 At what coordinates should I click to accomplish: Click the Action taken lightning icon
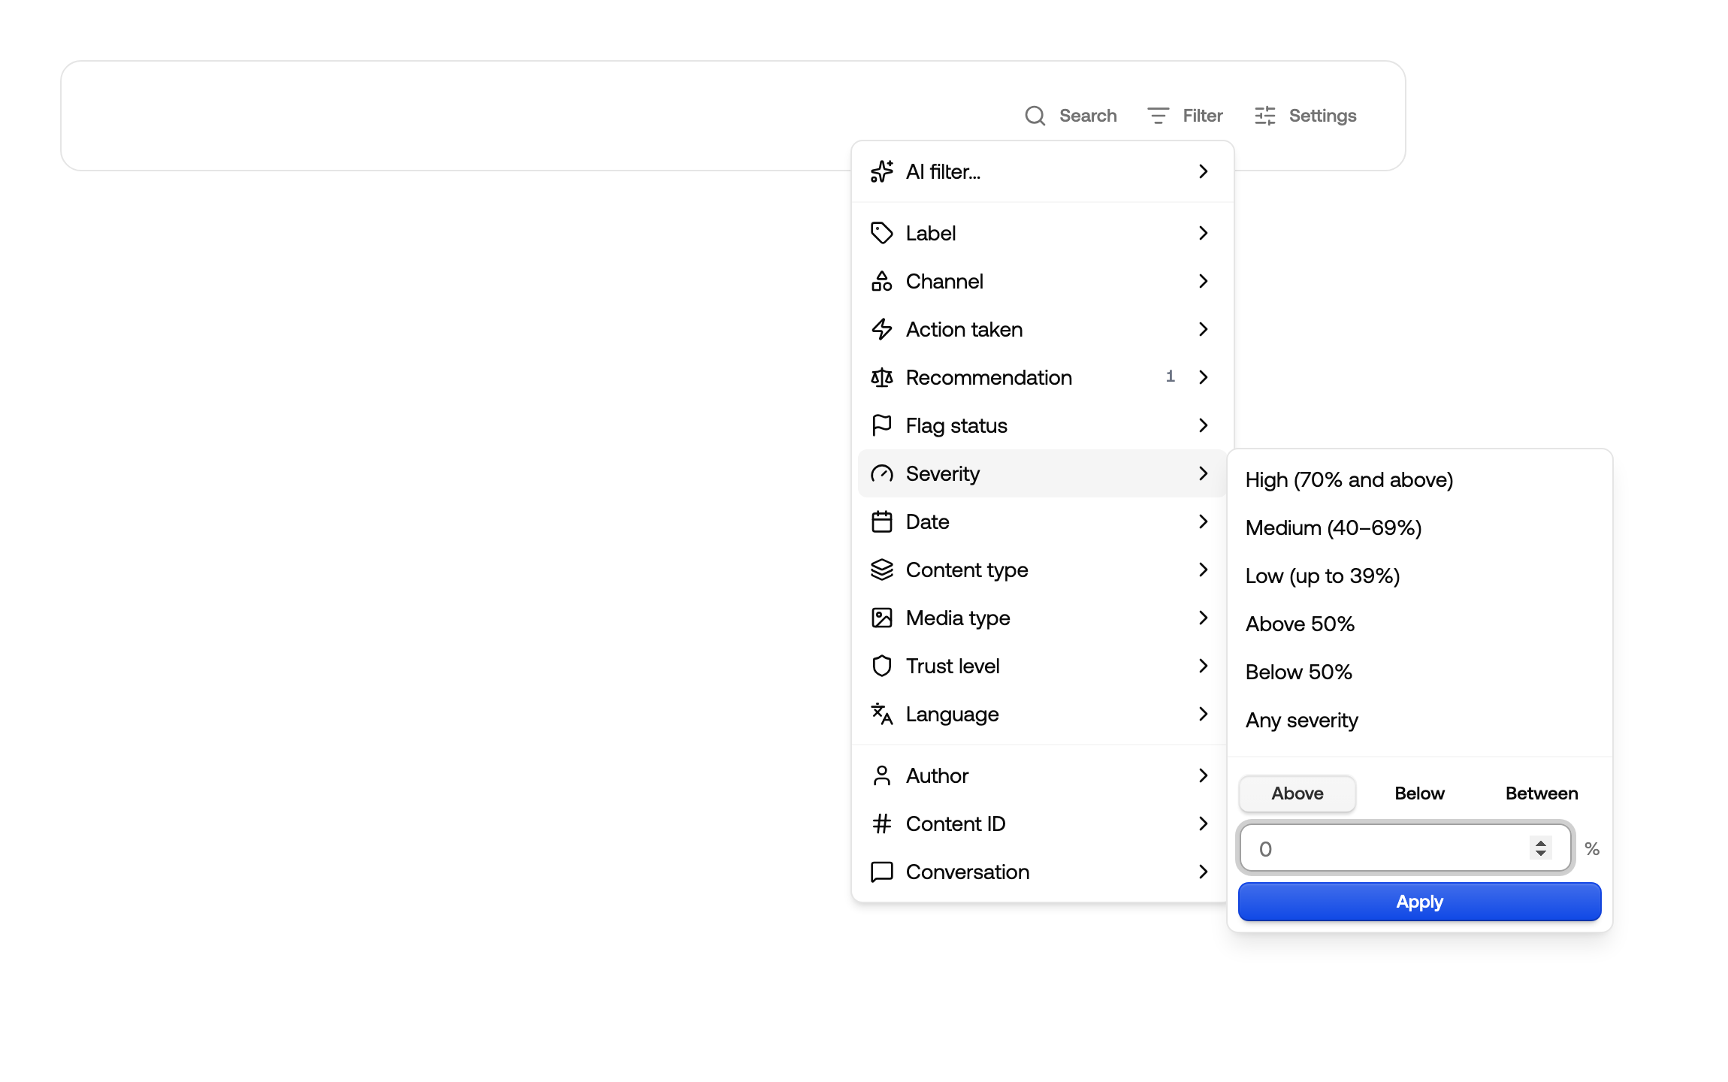point(881,329)
